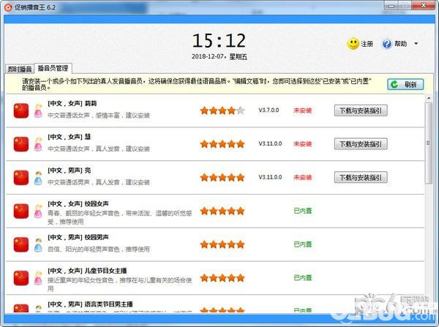
Task: Click the female avatar icon for 莉莉
Action: click(38, 111)
